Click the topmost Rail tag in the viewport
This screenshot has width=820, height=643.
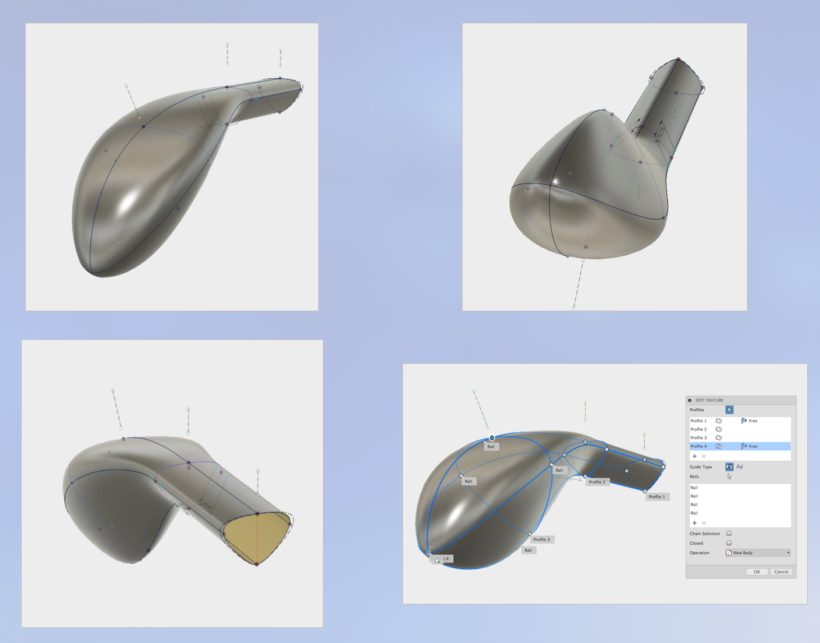tap(491, 446)
